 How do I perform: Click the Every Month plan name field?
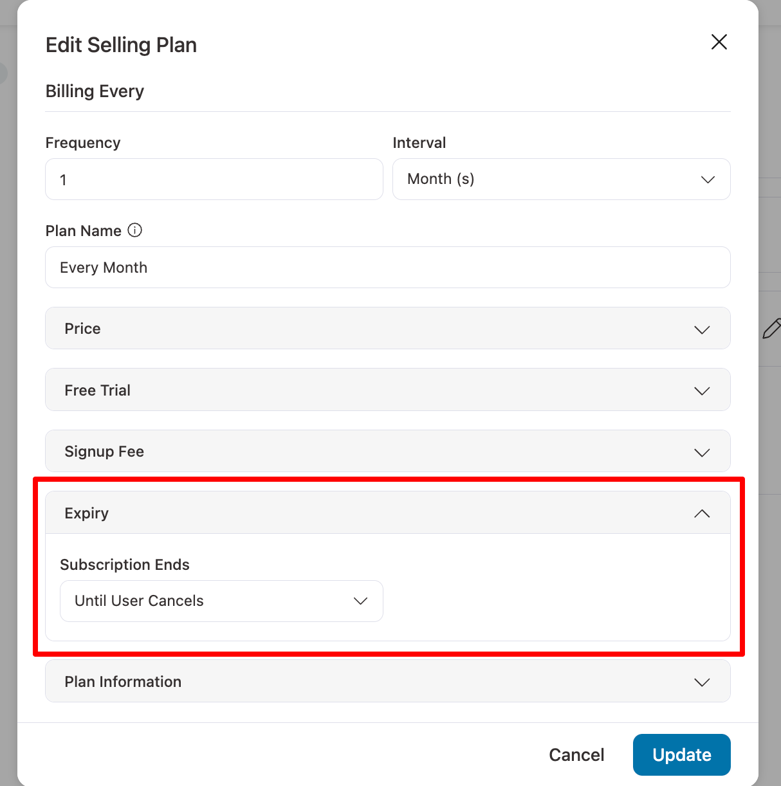pos(387,267)
